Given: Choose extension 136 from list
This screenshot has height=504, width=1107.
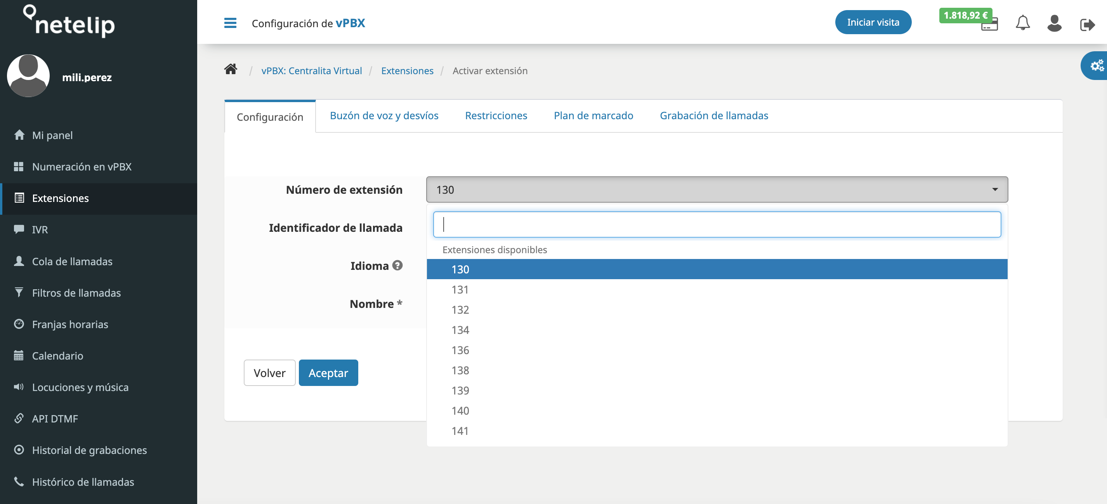Looking at the screenshot, I should [717, 349].
